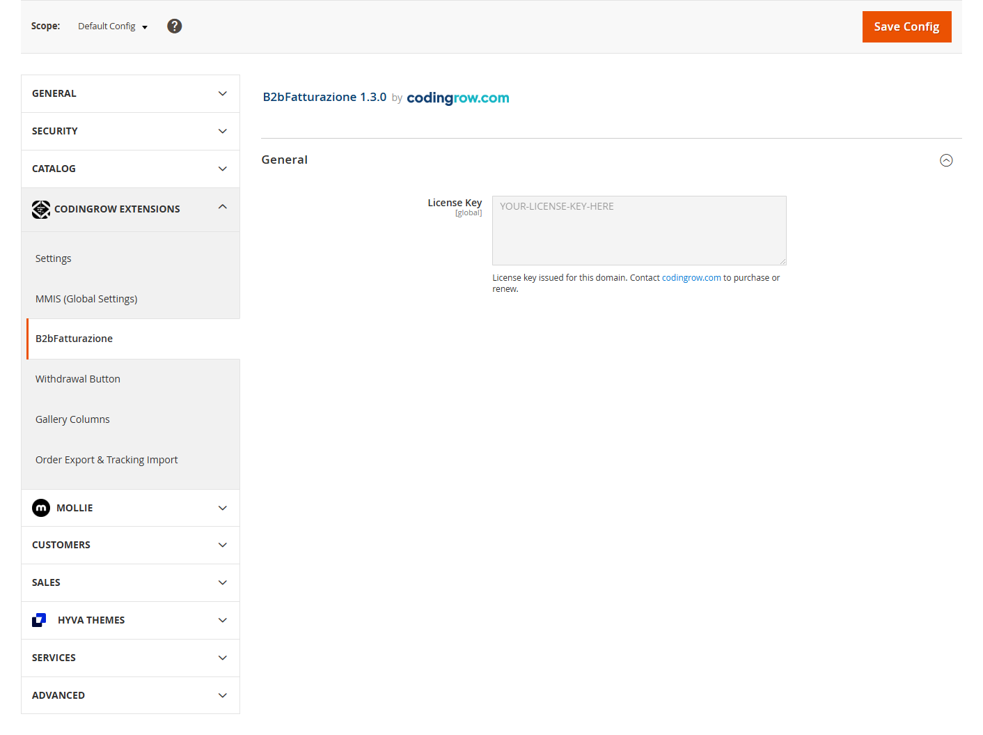Click the General section heading

pos(285,160)
